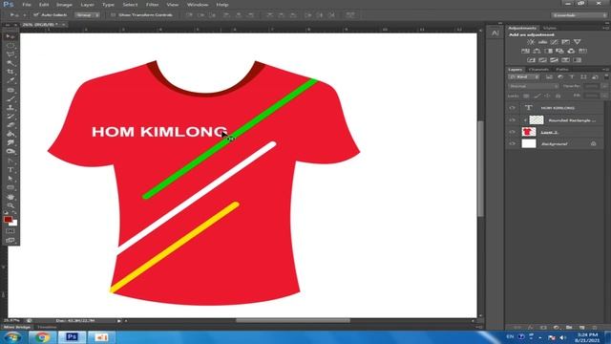The image size is (611, 344).
Task: Open the File menu
Action: point(27,5)
